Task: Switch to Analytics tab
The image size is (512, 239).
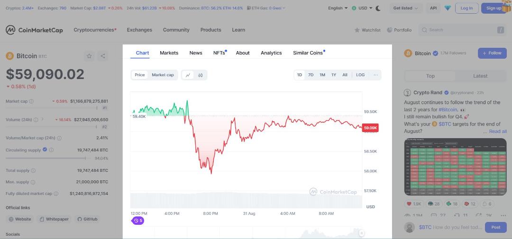Action: 271,53
